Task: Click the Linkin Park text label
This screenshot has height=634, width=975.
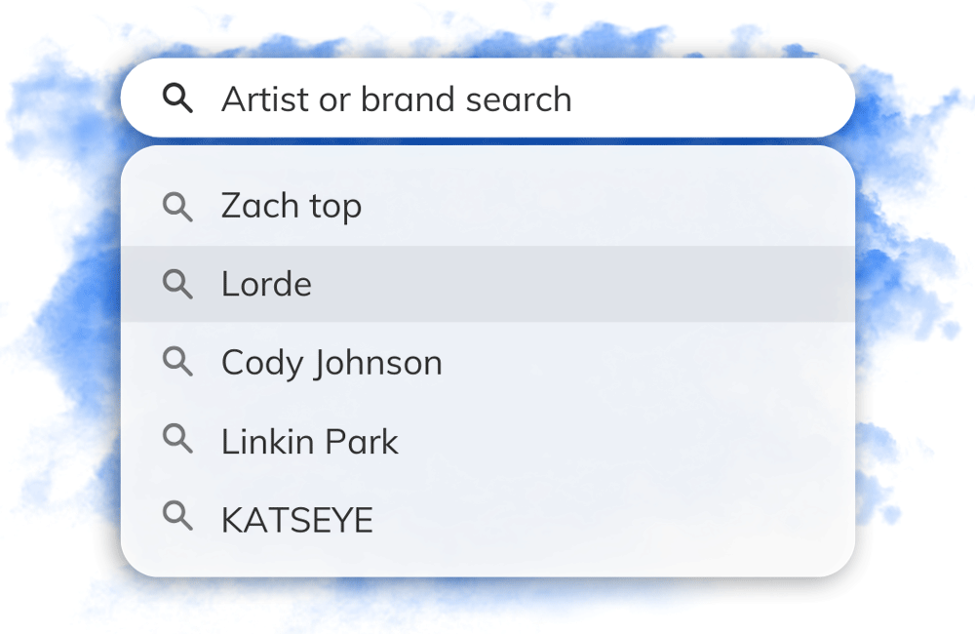Action: pos(310,442)
